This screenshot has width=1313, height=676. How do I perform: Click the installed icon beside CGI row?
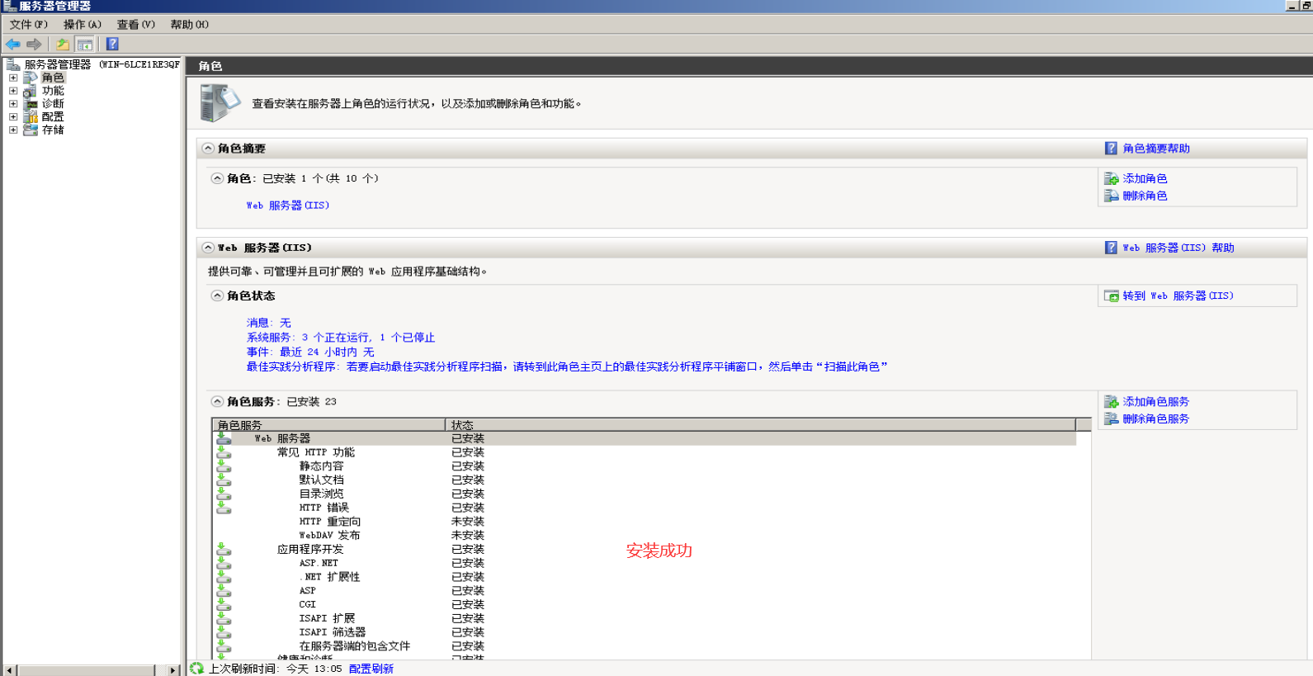click(224, 604)
